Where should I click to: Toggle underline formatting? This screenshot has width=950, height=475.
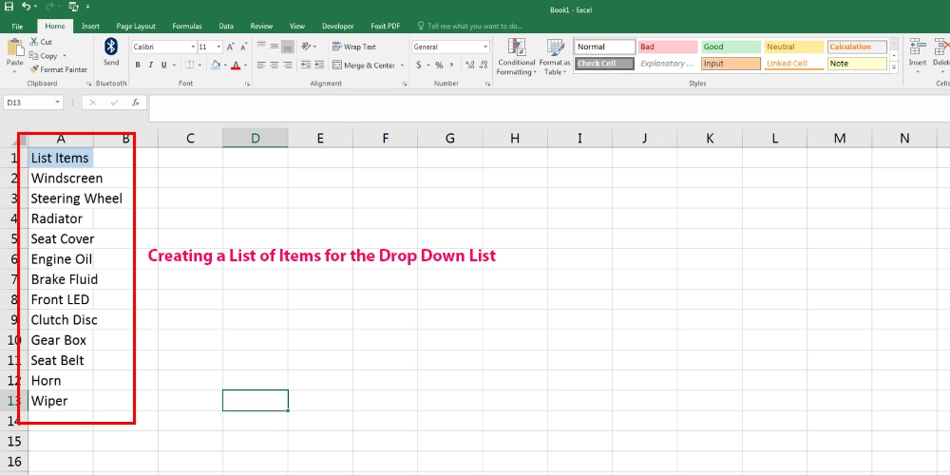[x=163, y=65]
